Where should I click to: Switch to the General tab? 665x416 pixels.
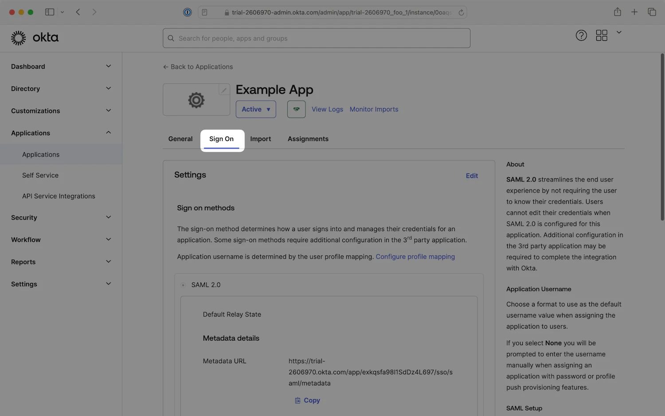click(x=180, y=139)
